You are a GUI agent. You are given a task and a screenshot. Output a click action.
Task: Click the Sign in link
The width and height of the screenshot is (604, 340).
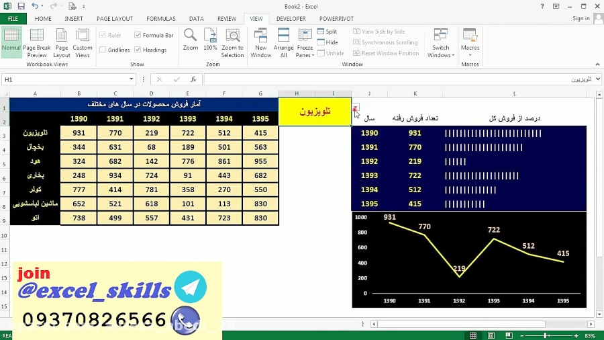coord(581,19)
